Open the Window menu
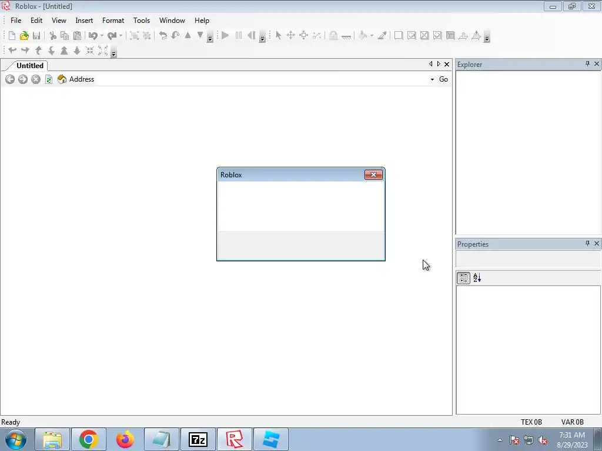The image size is (602, 451). [x=172, y=21]
